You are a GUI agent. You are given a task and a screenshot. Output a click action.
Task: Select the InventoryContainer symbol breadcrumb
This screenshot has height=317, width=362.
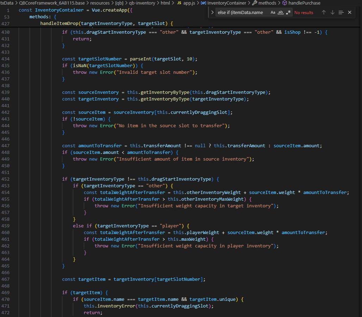[224, 3]
